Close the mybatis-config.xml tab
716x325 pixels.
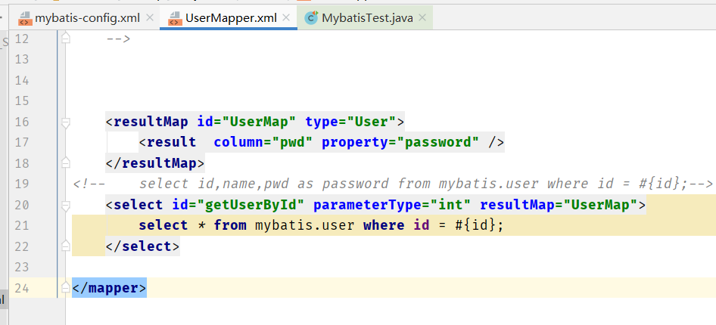click(149, 18)
